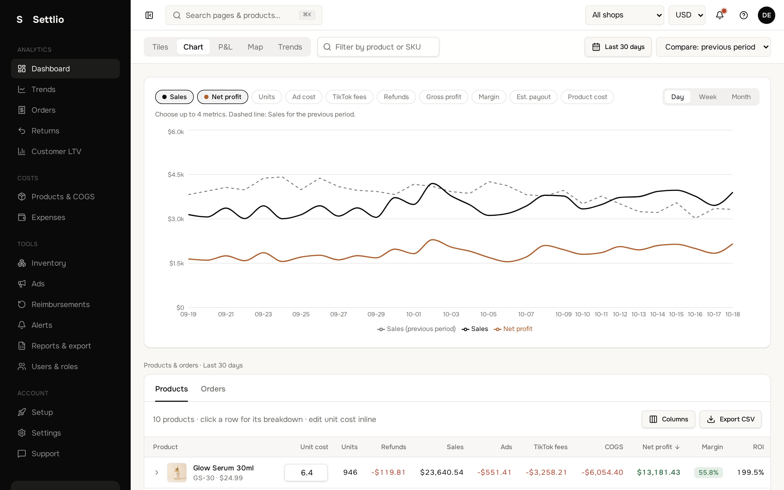Click the Dashboard grid icon in sidebar

22,69
